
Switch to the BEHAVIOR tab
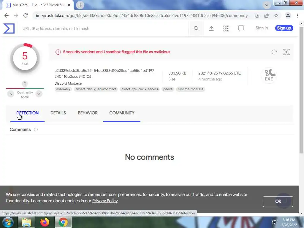pyautogui.click(x=88, y=113)
